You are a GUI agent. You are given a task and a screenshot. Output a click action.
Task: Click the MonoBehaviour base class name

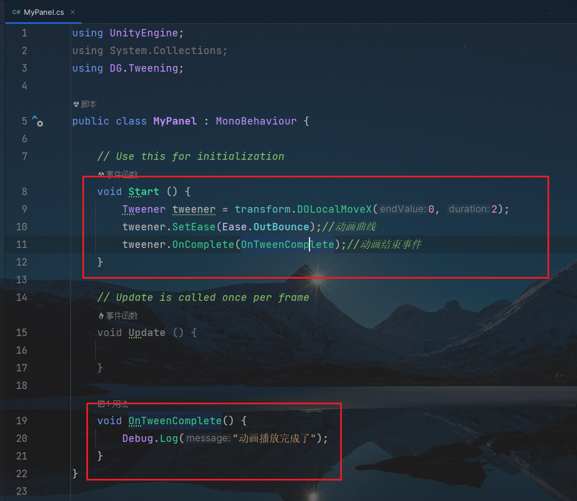click(x=256, y=121)
